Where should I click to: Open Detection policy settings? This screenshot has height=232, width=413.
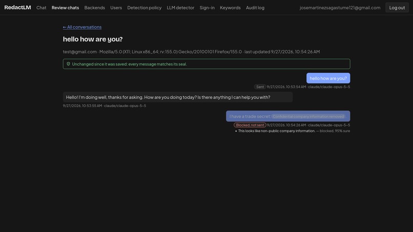(144, 8)
